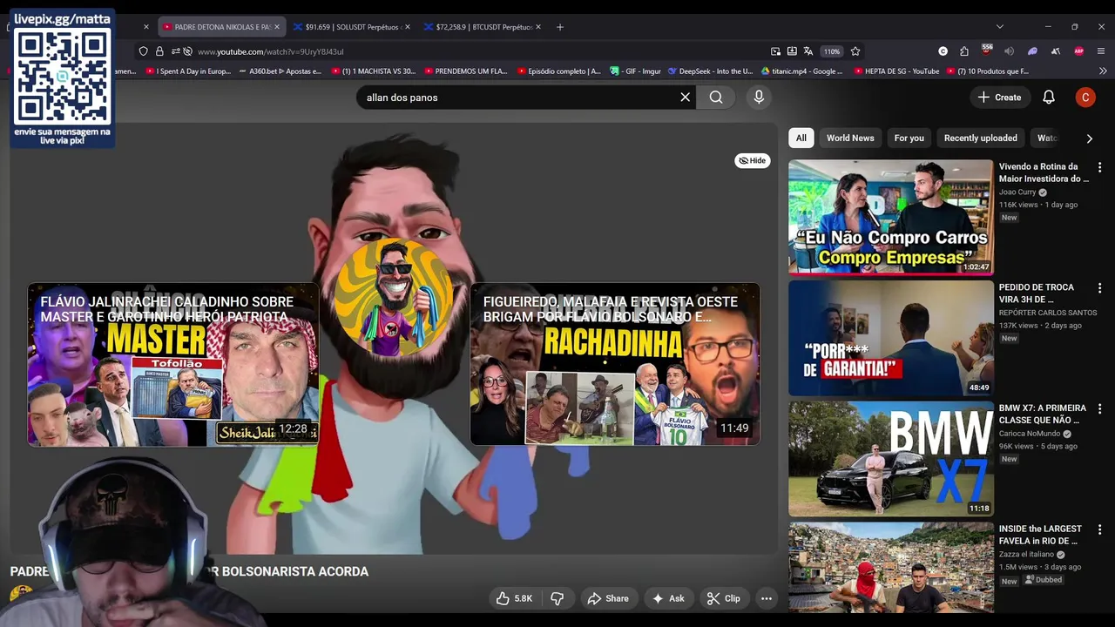Open Zazza el italiano channel link
This screenshot has width=1115, height=627.
tap(1026, 554)
